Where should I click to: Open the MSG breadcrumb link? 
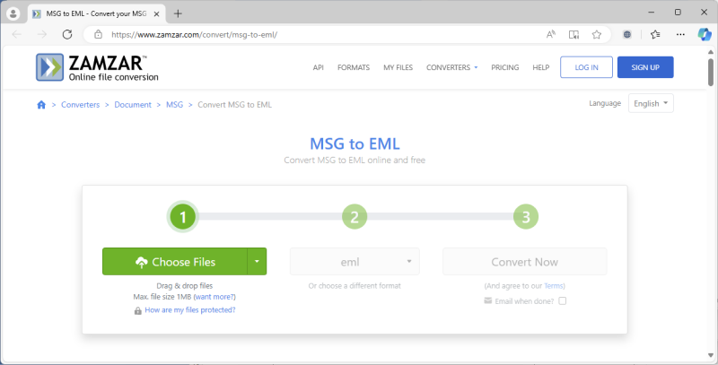[174, 105]
